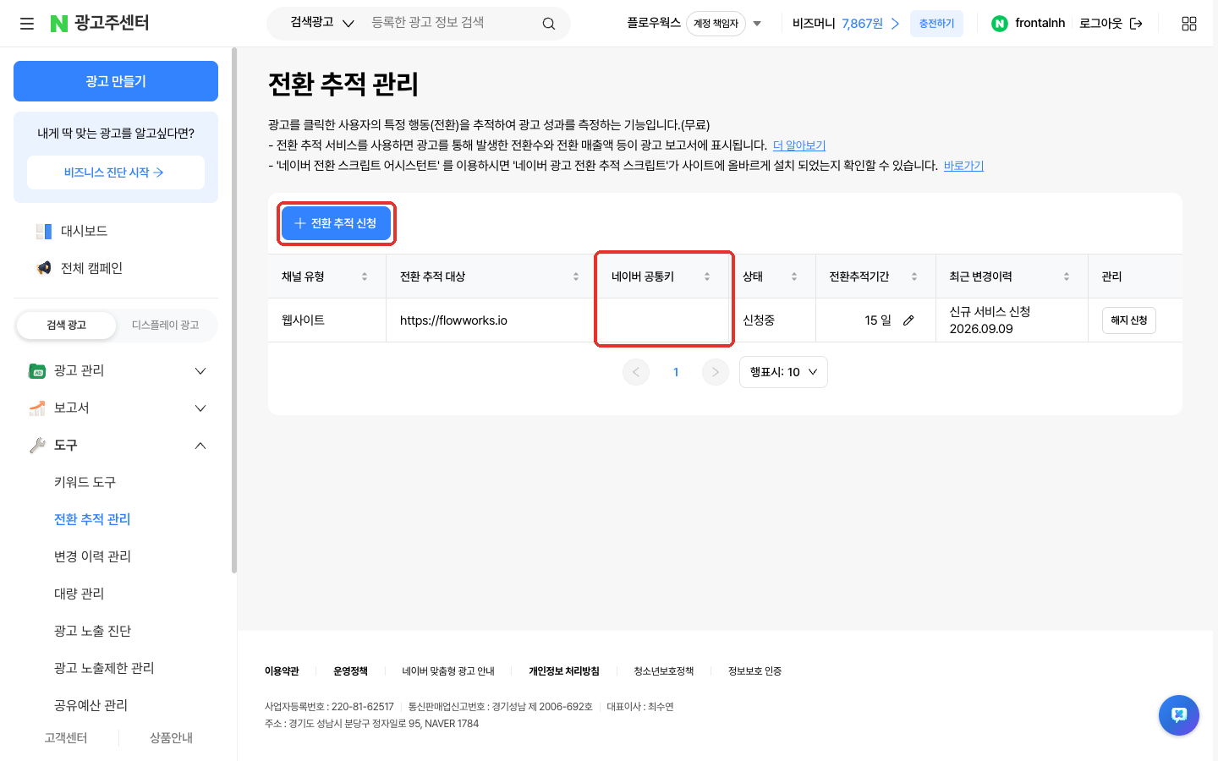This screenshot has width=1218, height=761.
Task: Go to previous page arrow
Action: pos(636,372)
